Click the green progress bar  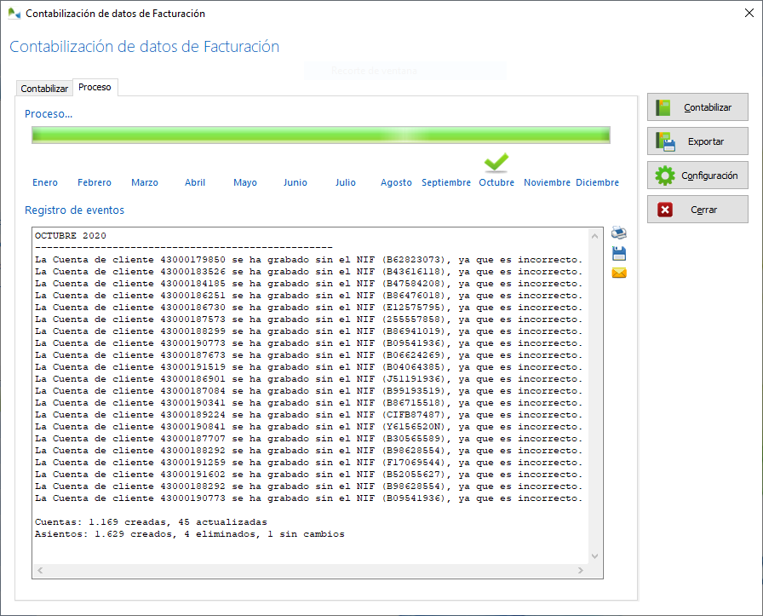[x=320, y=134]
